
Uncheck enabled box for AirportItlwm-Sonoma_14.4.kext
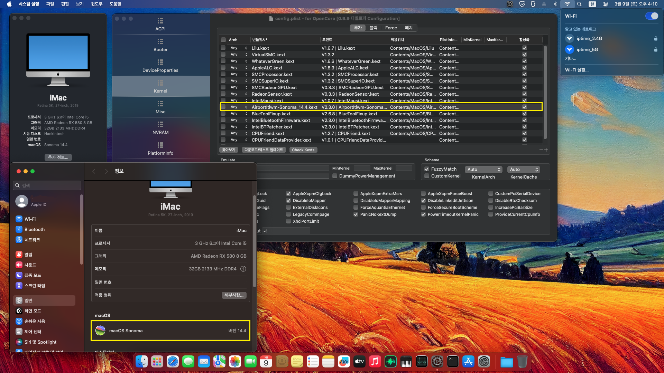click(525, 107)
